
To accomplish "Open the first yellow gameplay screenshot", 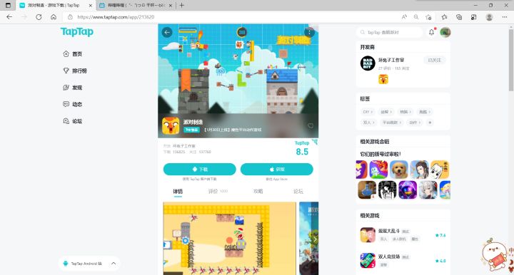I will tap(229, 239).
